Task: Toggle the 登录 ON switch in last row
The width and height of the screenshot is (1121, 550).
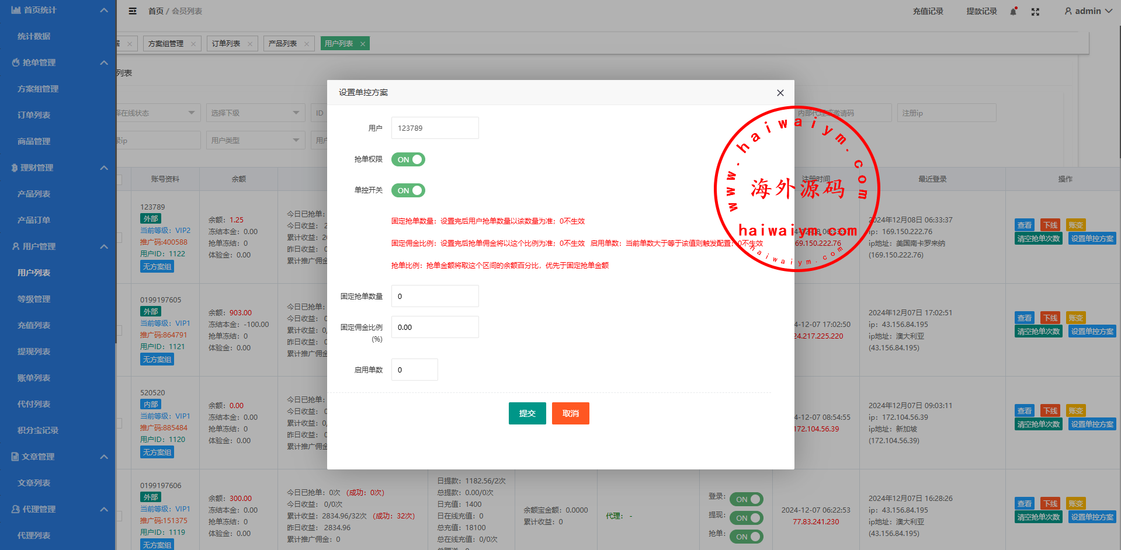Action: tap(746, 499)
